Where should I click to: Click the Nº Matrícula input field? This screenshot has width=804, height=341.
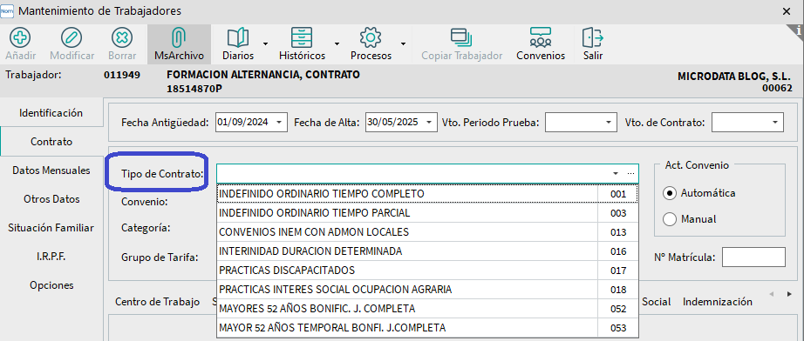[x=753, y=257]
